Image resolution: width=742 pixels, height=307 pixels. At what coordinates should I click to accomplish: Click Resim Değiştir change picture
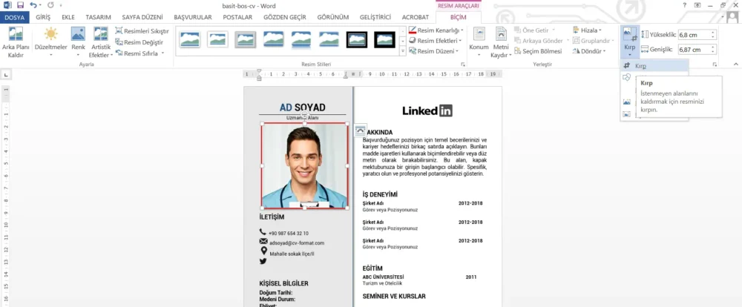coord(139,42)
